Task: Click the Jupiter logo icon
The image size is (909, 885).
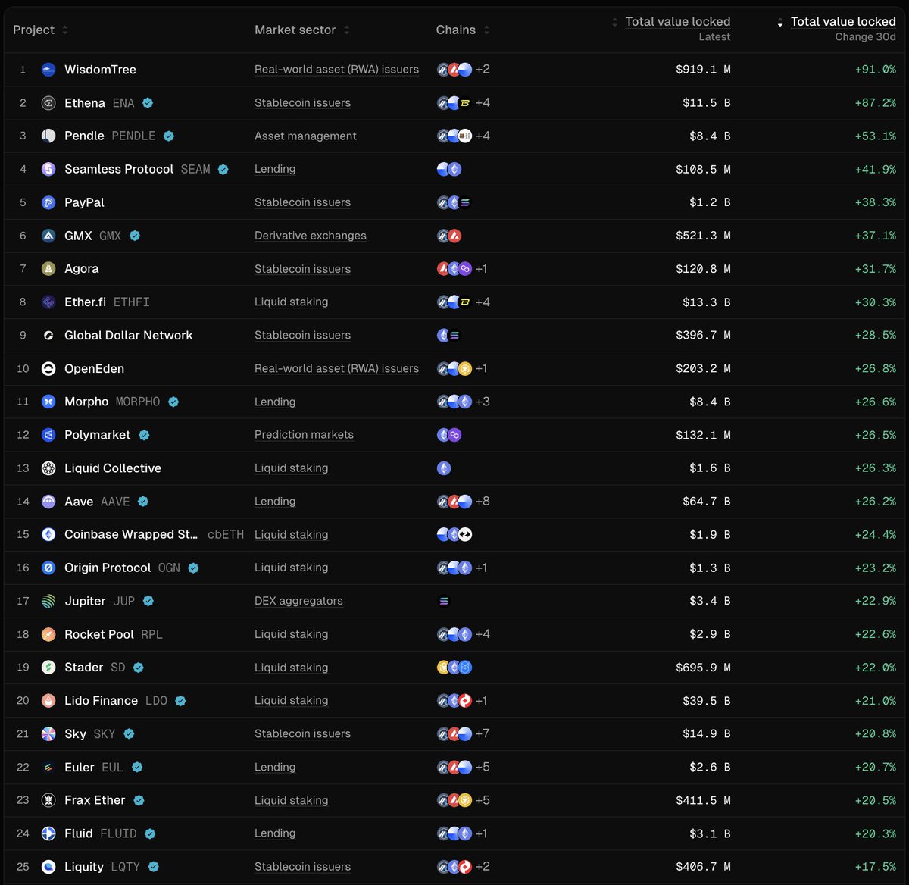Action: pyautogui.click(x=48, y=601)
